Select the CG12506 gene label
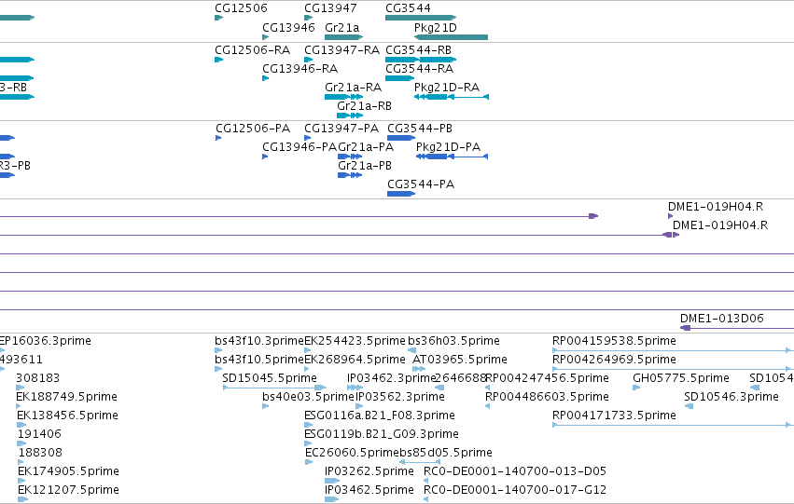The width and height of the screenshot is (794, 504). point(241,8)
